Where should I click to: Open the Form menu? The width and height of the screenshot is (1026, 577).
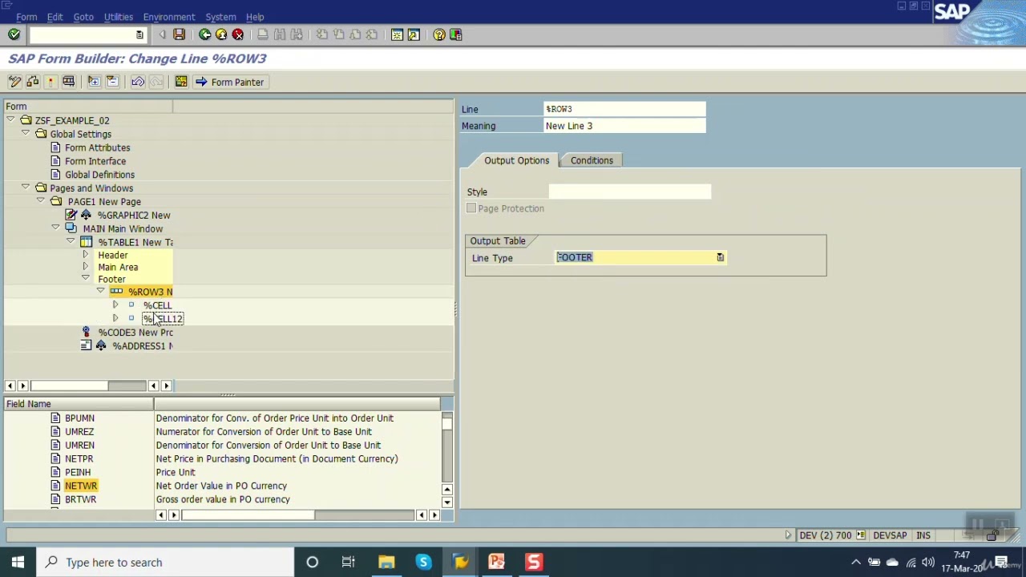(26, 17)
